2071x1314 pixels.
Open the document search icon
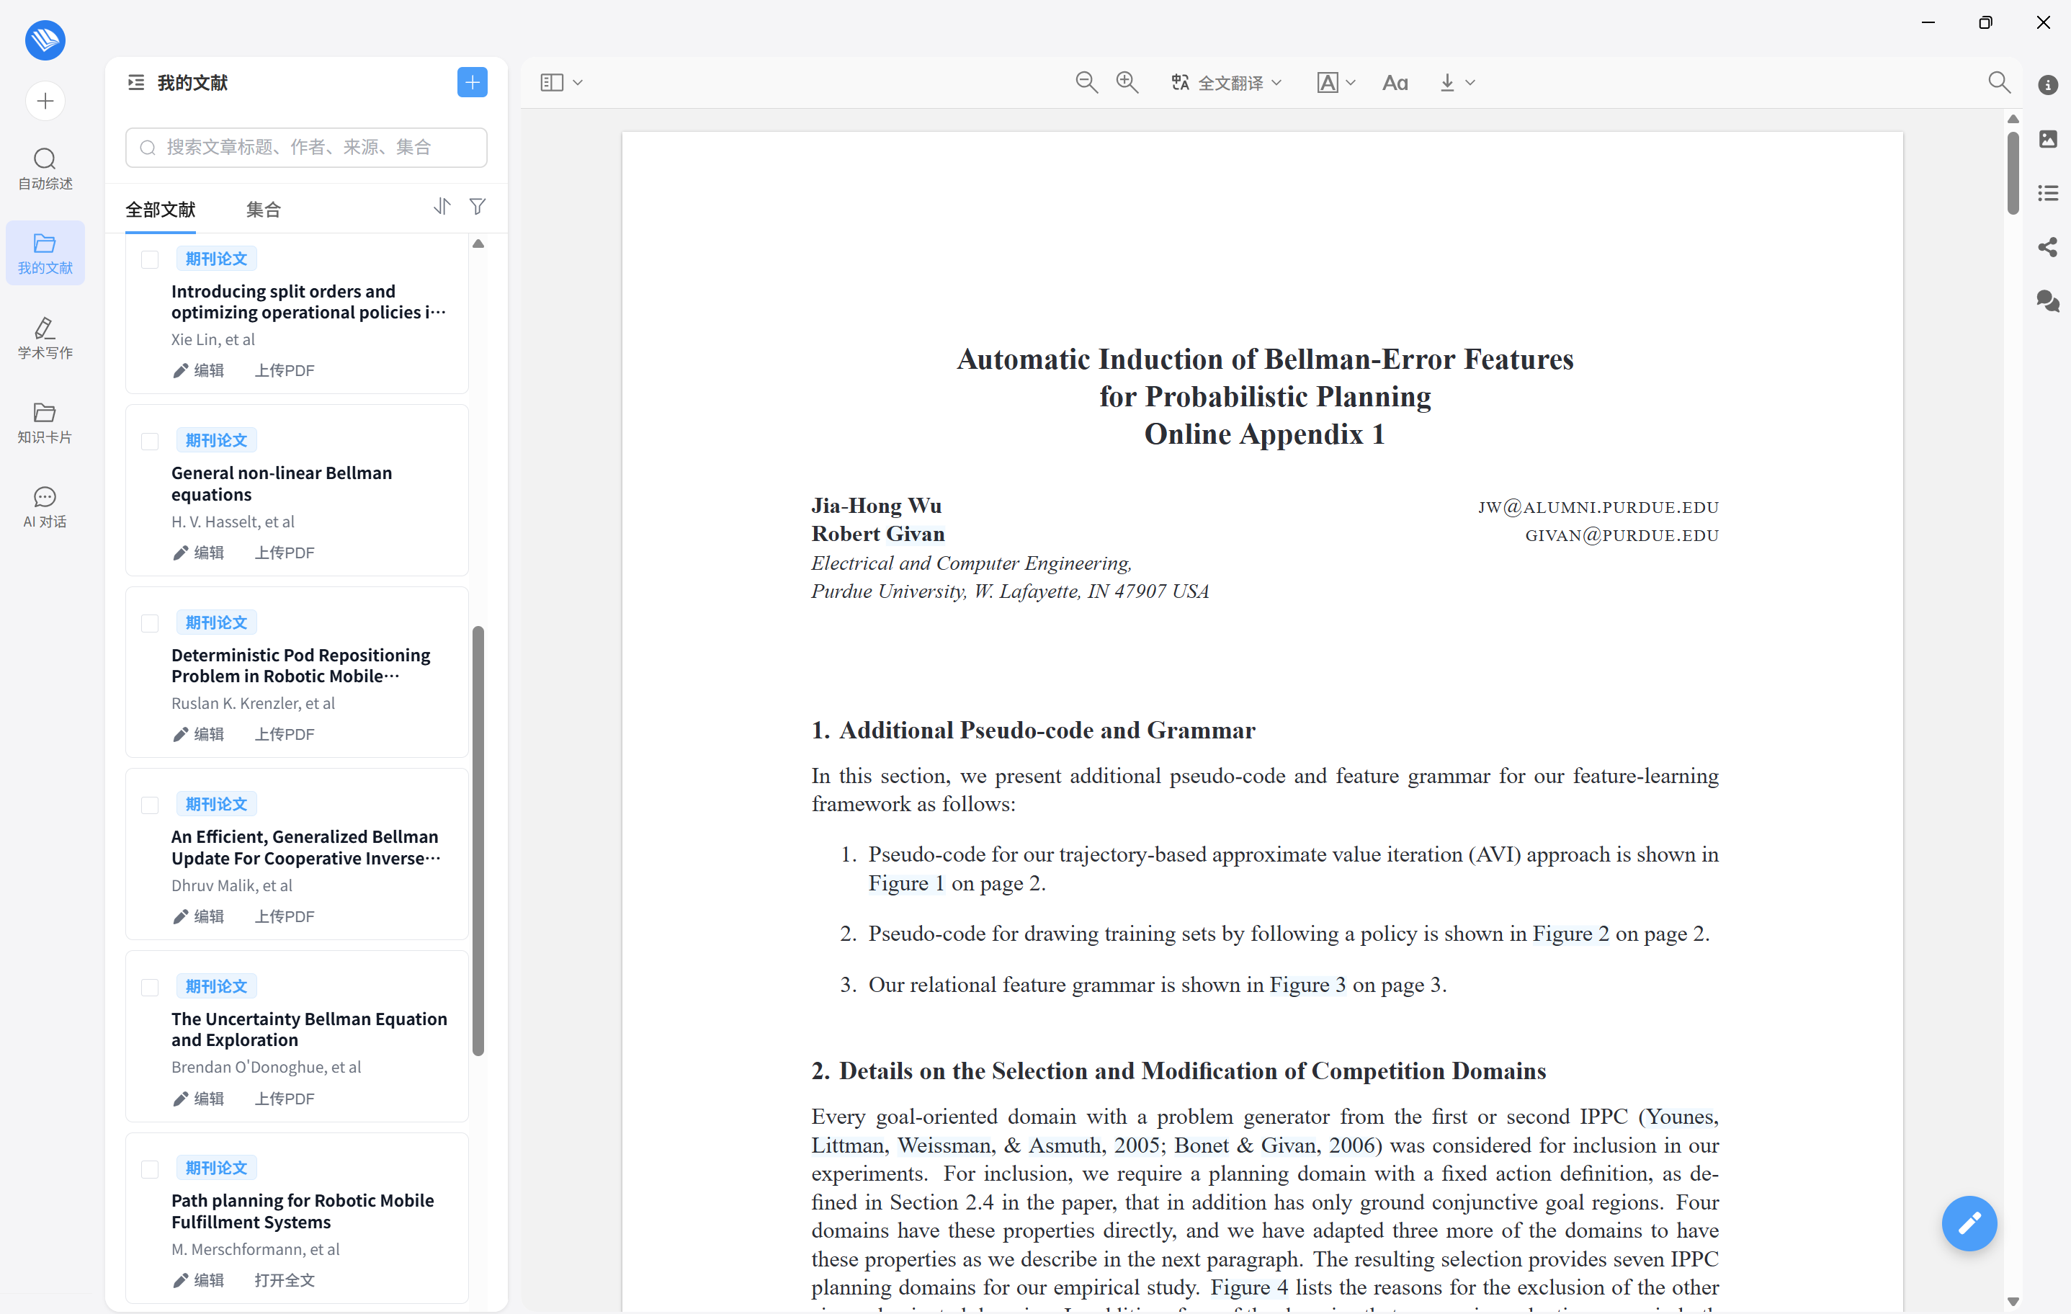coord(1999,83)
